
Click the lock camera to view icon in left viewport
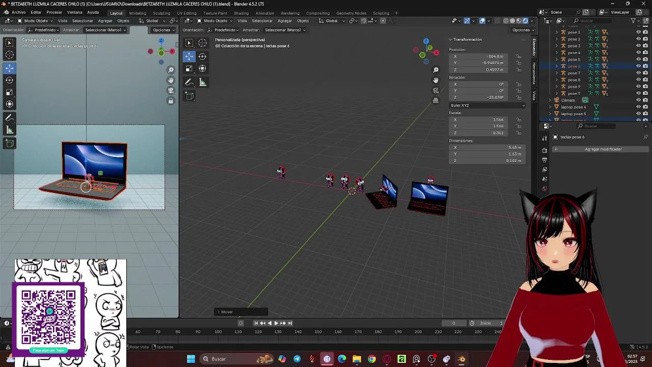coord(171,101)
